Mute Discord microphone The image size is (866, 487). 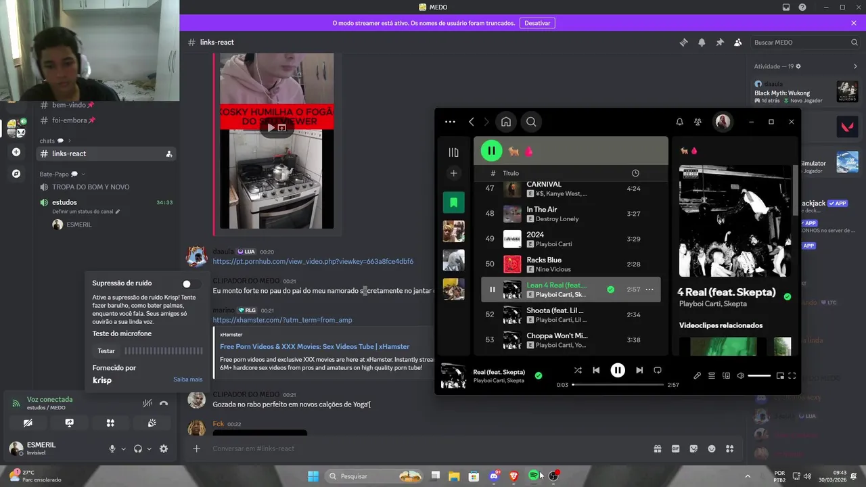pyautogui.click(x=112, y=448)
